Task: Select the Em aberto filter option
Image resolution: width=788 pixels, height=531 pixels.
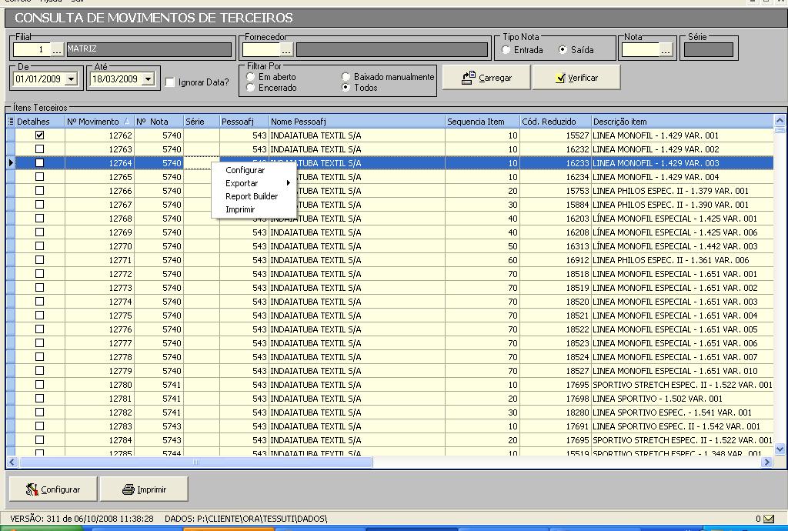Action: pos(251,77)
